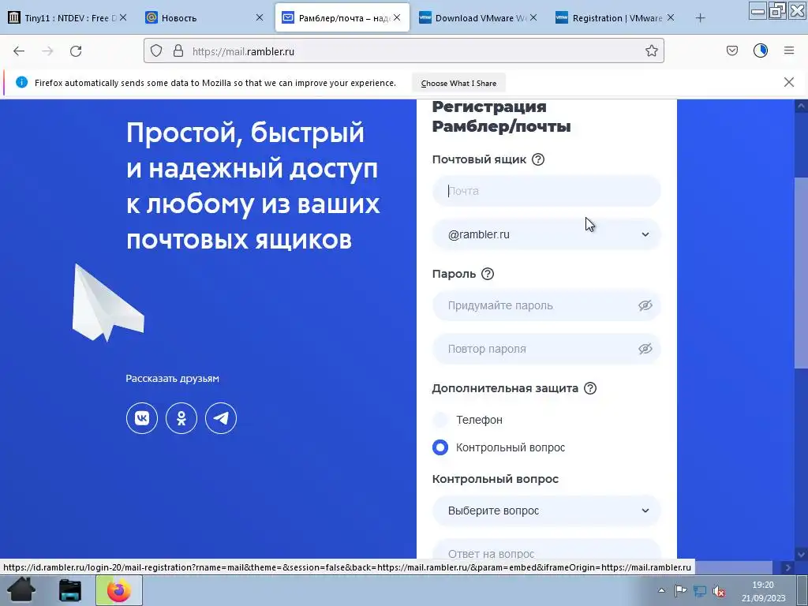Toggle visibility in Придумайте пароль field

(x=645, y=305)
